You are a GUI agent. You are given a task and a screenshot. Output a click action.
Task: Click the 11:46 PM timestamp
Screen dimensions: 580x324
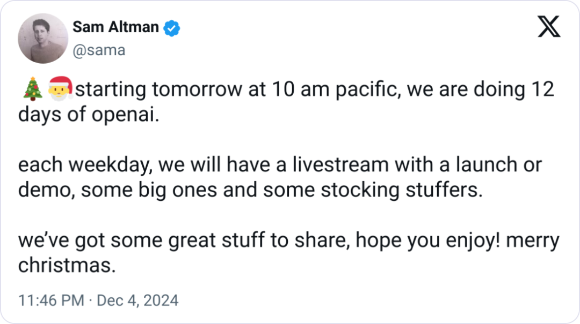point(51,300)
